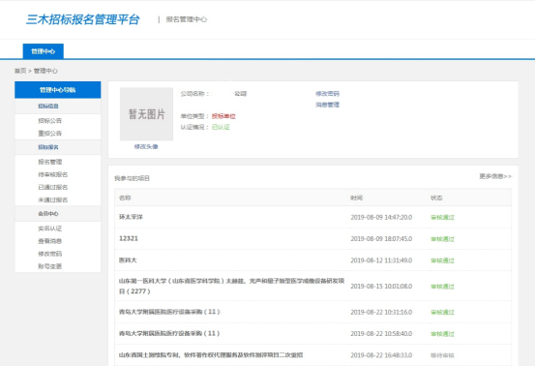Click timestamp 2019-08-22 16:48:33.0
Screen dimensions: 535x366
pos(381,355)
